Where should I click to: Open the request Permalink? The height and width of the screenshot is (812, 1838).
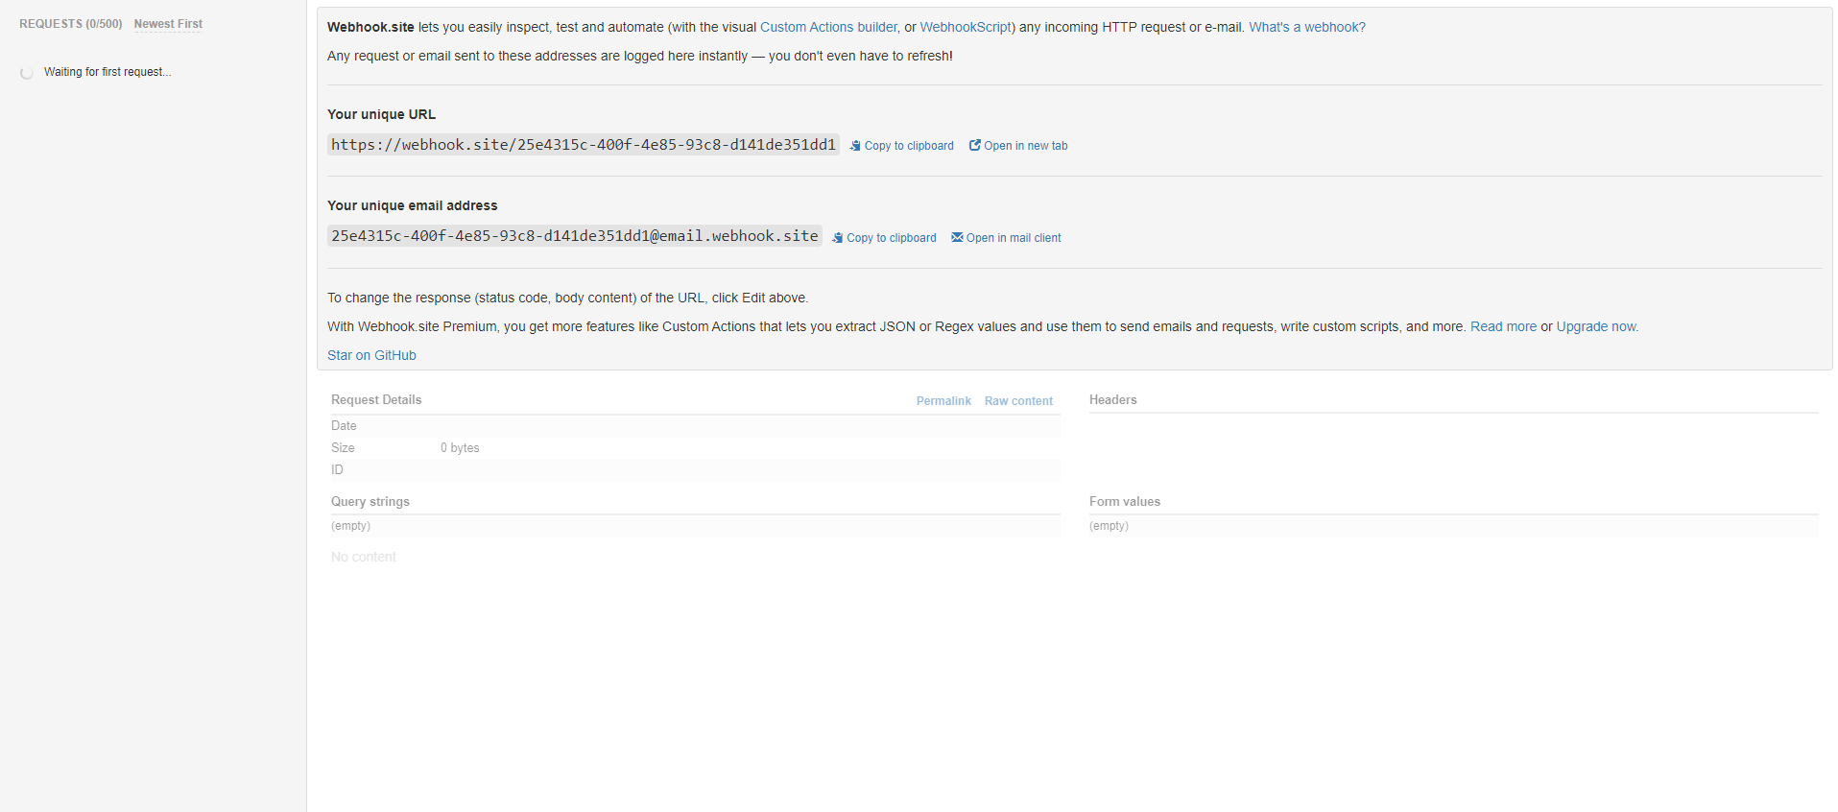point(943,401)
